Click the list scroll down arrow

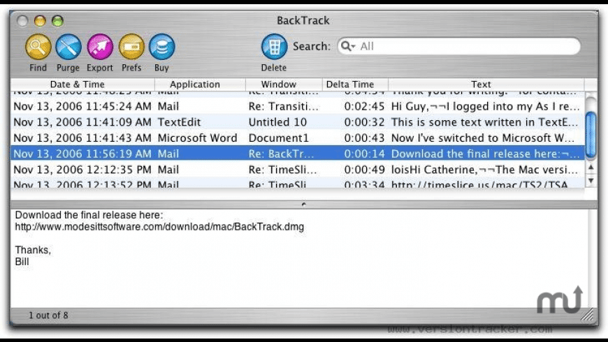tap(591, 181)
